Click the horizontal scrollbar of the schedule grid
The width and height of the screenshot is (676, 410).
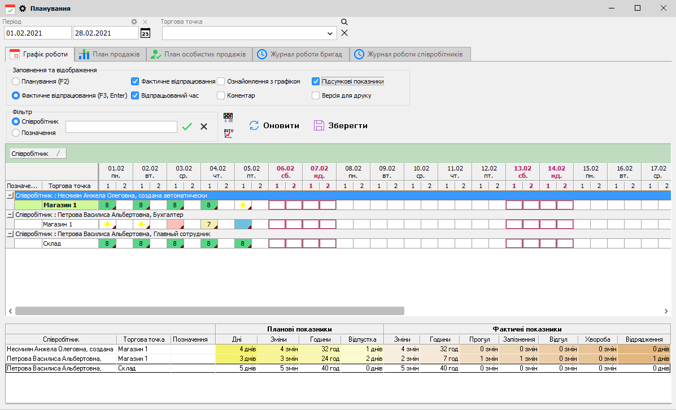pos(209,311)
